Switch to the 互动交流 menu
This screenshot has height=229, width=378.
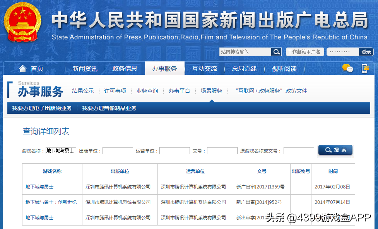pos(204,69)
